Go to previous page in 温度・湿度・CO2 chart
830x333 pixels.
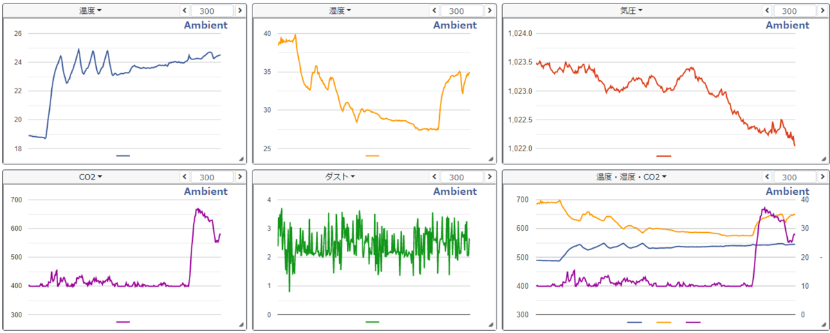[x=768, y=177]
